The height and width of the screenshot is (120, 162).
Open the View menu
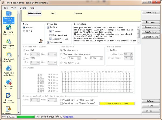point(13,8)
